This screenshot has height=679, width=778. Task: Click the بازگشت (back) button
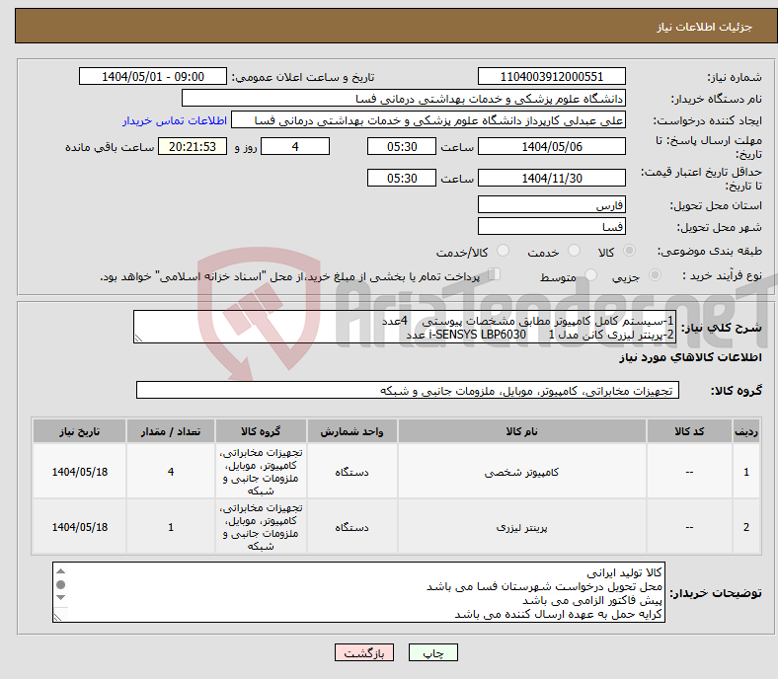[x=364, y=652]
